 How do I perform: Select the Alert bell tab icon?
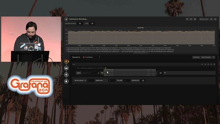tap(66, 81)
